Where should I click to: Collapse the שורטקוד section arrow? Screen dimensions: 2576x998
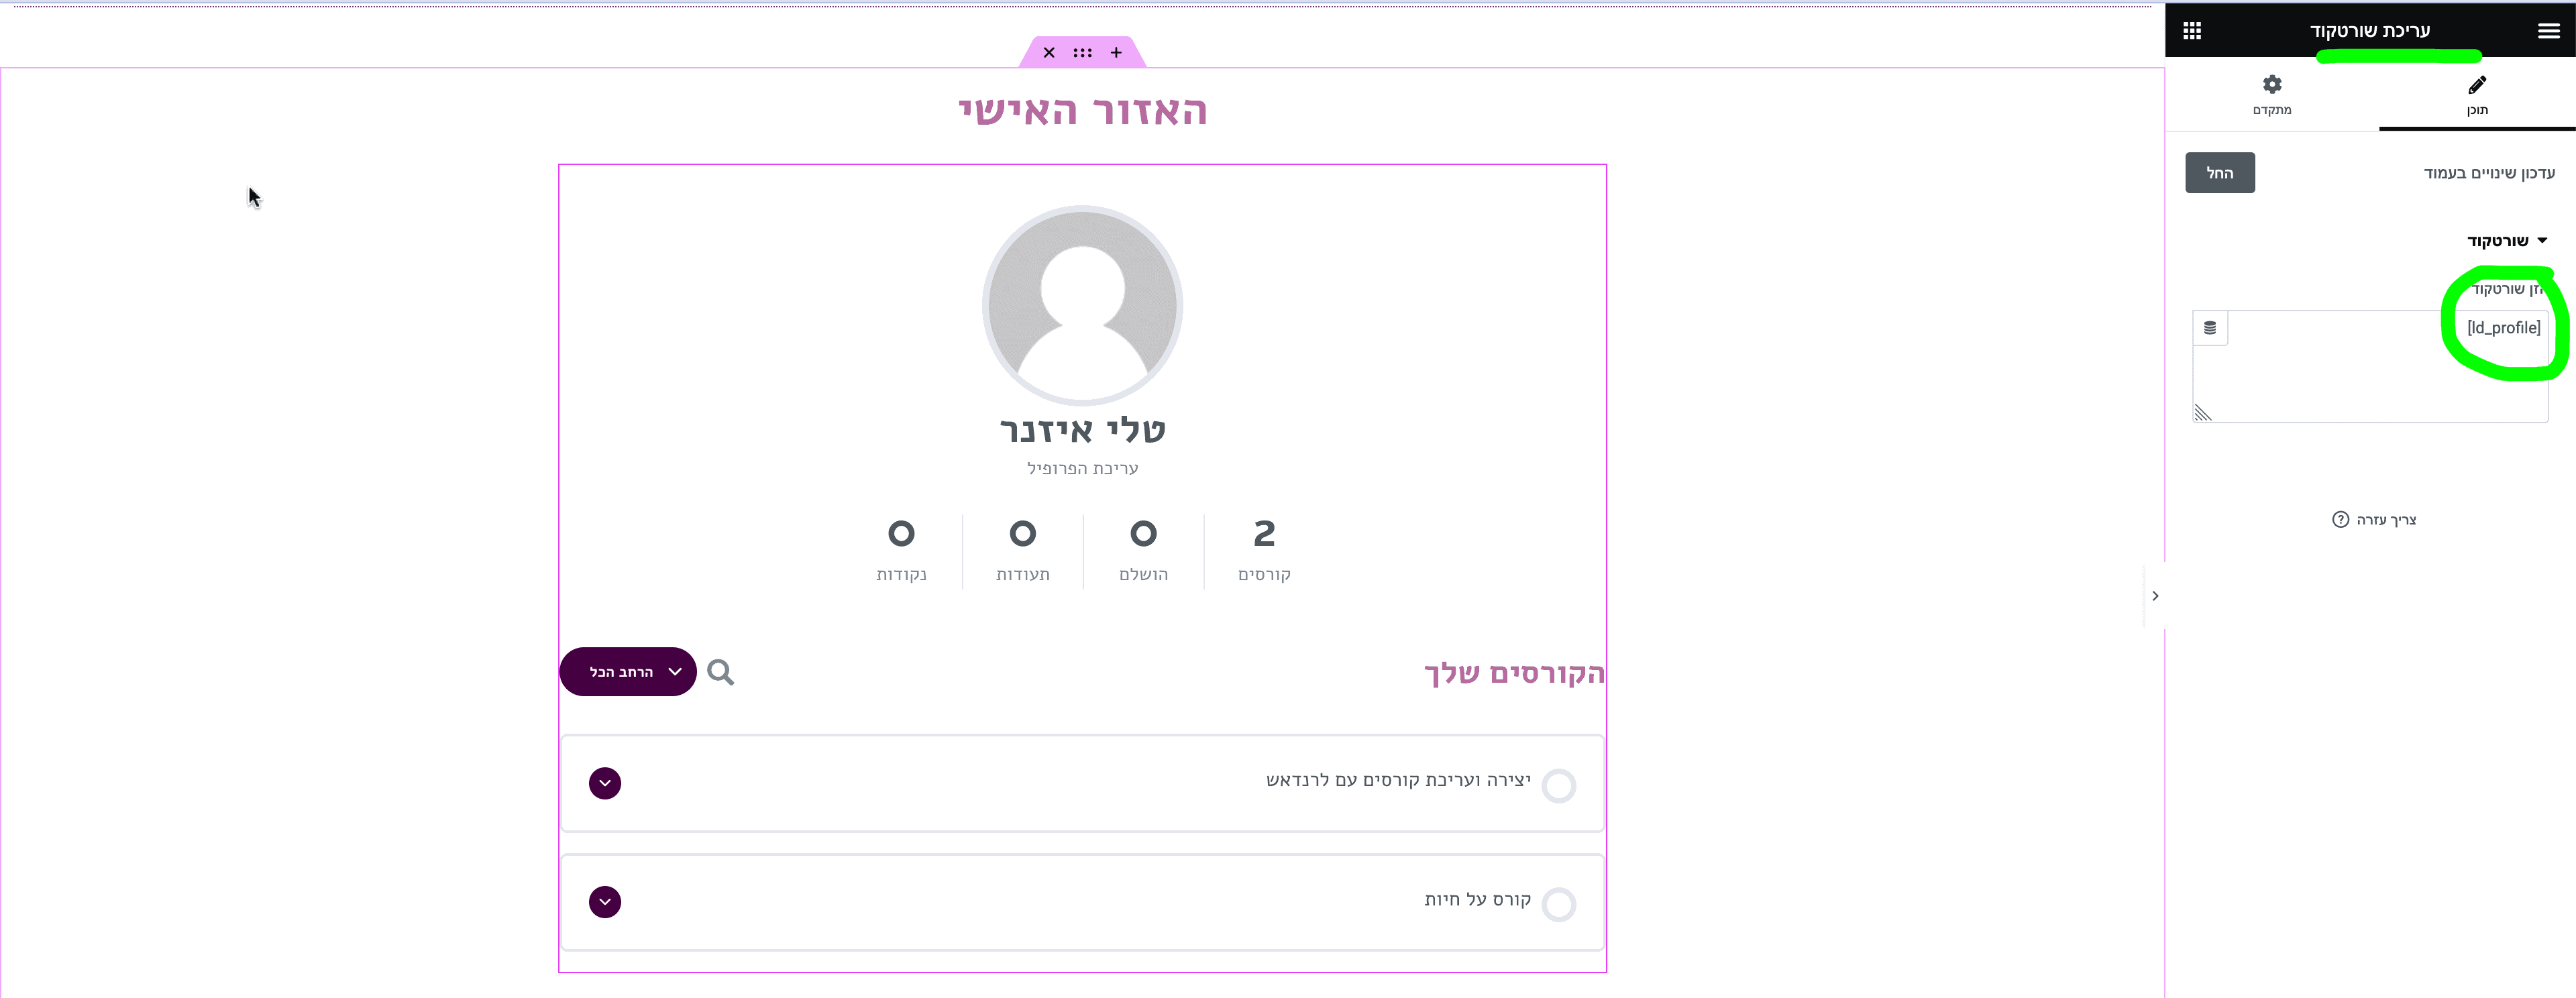[2542, 241]
